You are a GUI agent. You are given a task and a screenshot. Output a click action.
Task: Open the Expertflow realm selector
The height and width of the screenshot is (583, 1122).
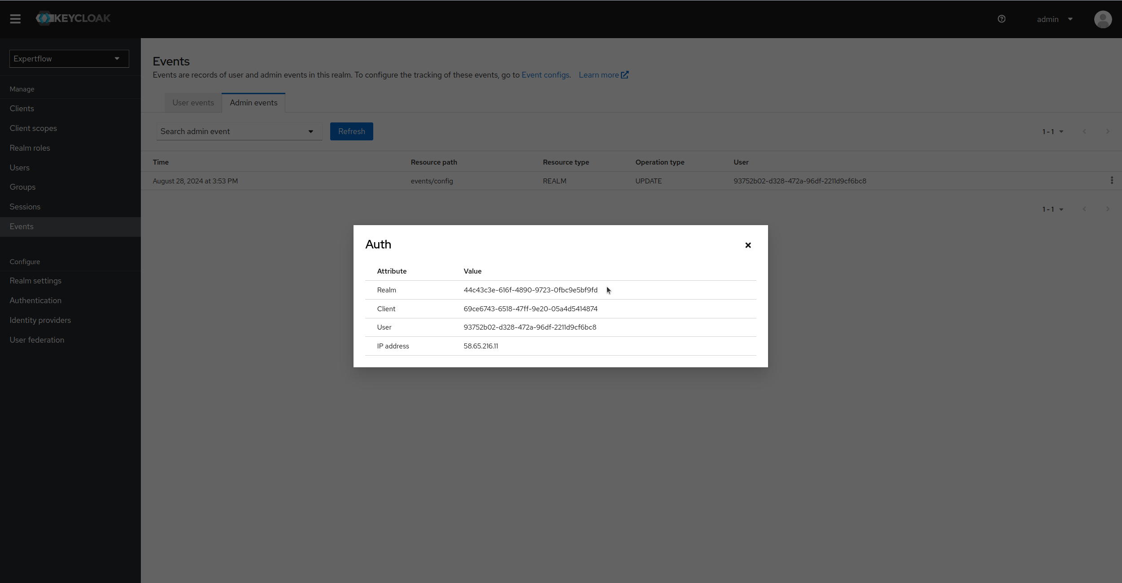point(69,58)
